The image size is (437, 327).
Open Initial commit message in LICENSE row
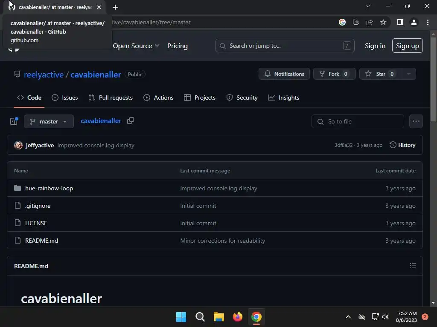point(198,223)
